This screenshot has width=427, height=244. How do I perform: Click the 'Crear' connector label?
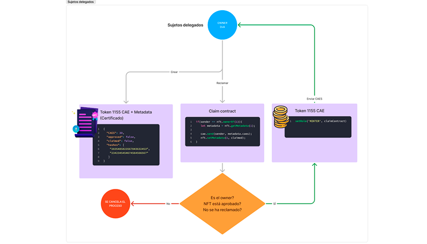click(174, 72)
